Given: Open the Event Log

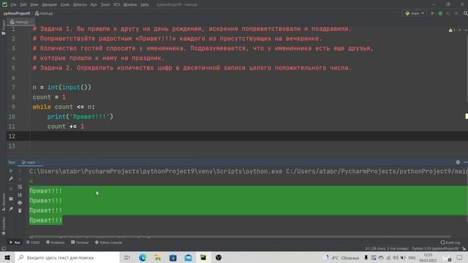Looking at the screenshot, I should click(450, 243).
